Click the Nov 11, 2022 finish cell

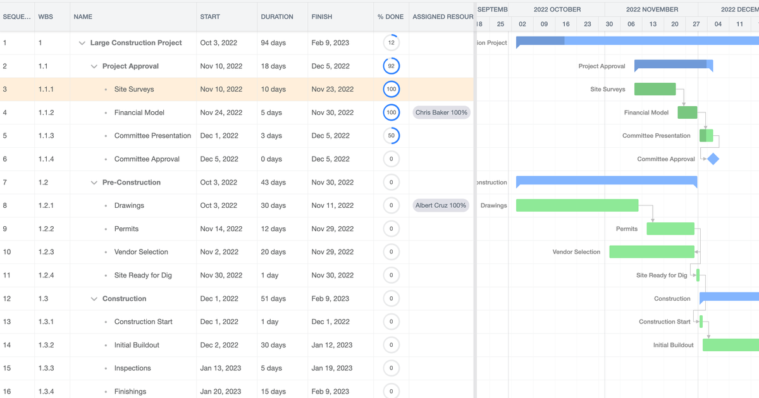(341, 205)
